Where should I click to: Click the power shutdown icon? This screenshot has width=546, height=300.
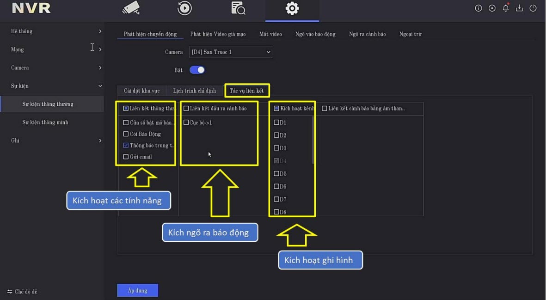[x=533, y=8]
